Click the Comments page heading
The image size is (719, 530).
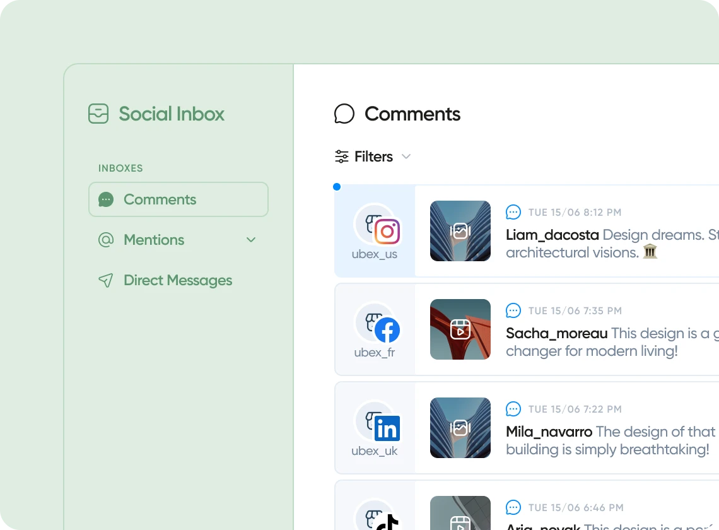pos(412,114)
